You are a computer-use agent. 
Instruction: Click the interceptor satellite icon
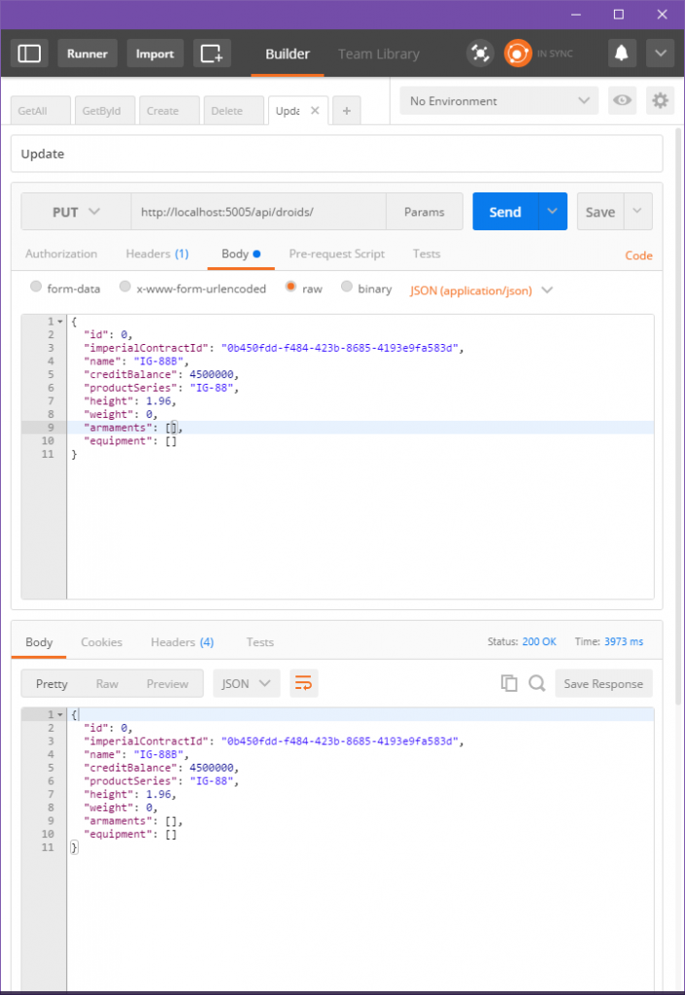(x=479, y=53)
